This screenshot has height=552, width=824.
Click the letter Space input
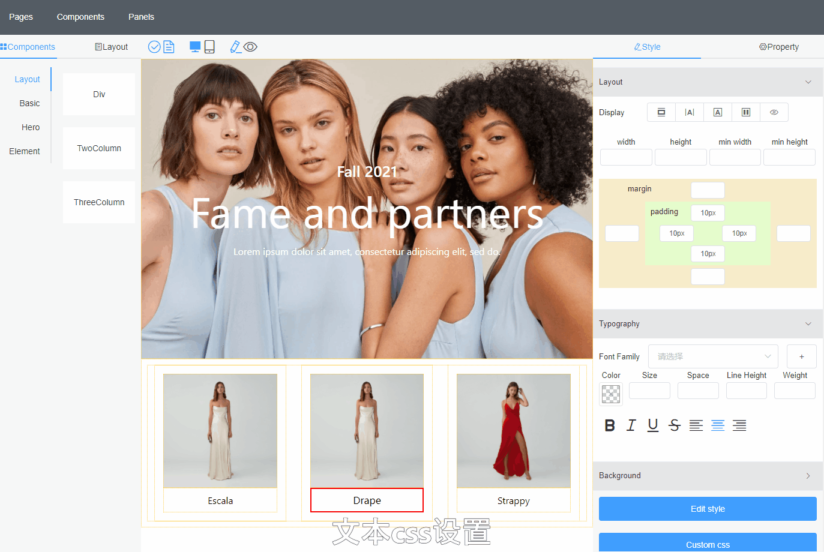pyautogui.click(x=698, y=391)
